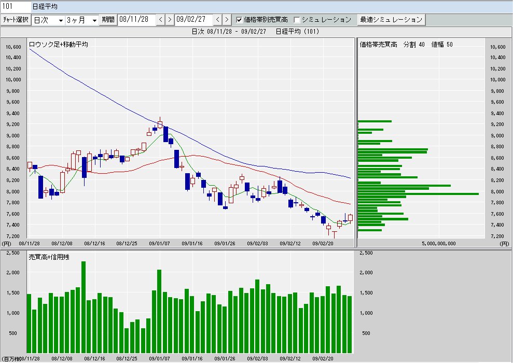
Task: Click the チャート選択 button
Action: pyautogui.click(x=16, y=20)
